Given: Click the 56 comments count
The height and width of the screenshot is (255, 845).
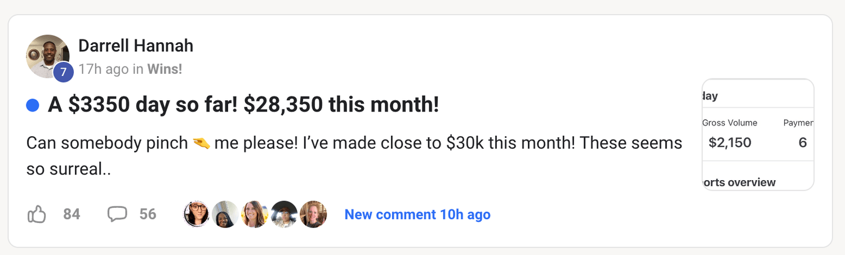Looking at the screenshot, I should coord(148,214).
